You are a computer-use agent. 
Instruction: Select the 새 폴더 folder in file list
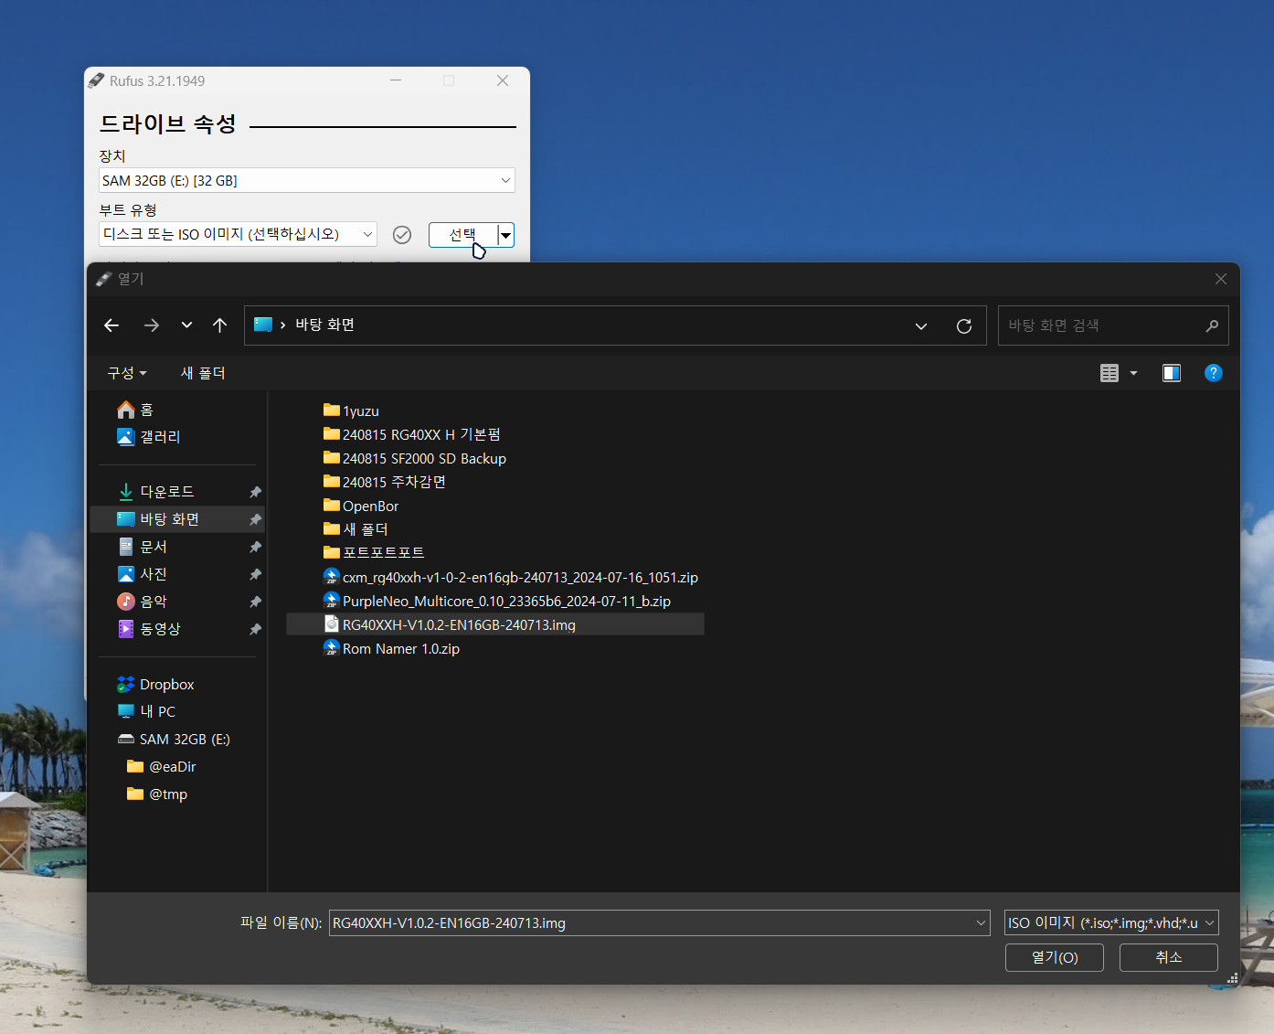click(356, 529)
